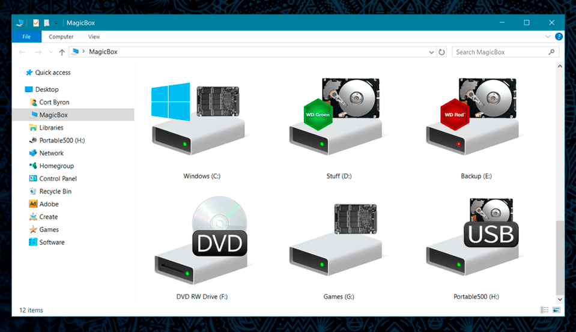Select the Control Panel tree label
This screenshot has height=332, width=576.
(x=58, y=178)
